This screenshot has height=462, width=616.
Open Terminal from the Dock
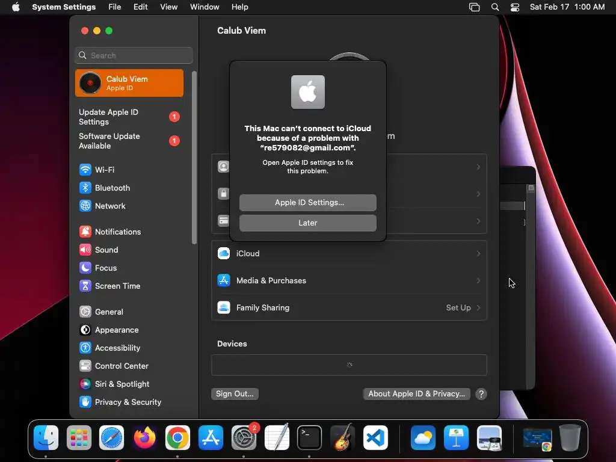310,438
